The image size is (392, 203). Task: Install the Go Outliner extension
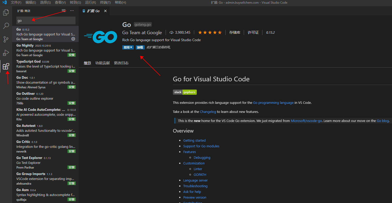click(72, 103)
